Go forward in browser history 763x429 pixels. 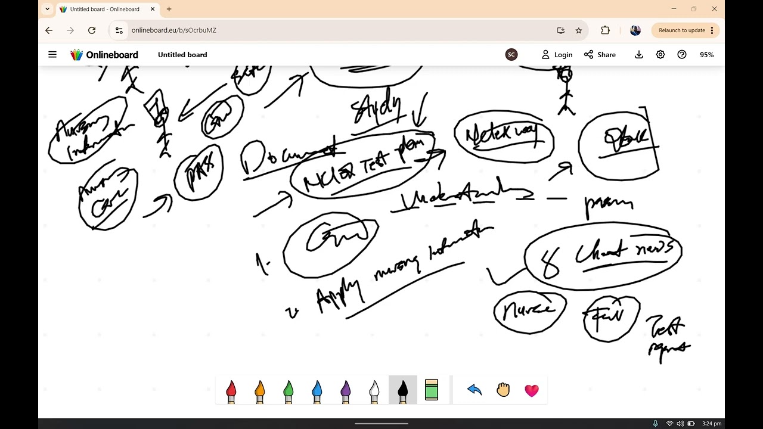pyautogui.click(x=70, y=30)
